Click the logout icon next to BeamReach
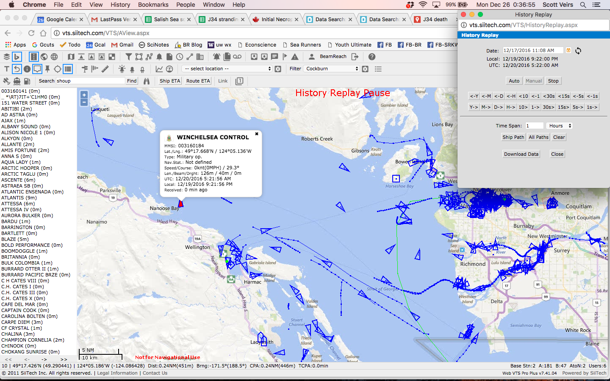 point(355,57)
